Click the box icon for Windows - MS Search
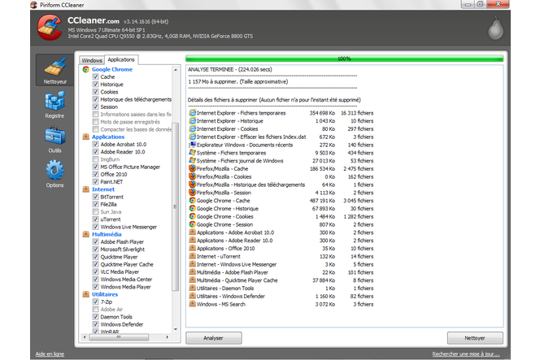The height and width of the screenshot is (360, 540). pos(193,304)
